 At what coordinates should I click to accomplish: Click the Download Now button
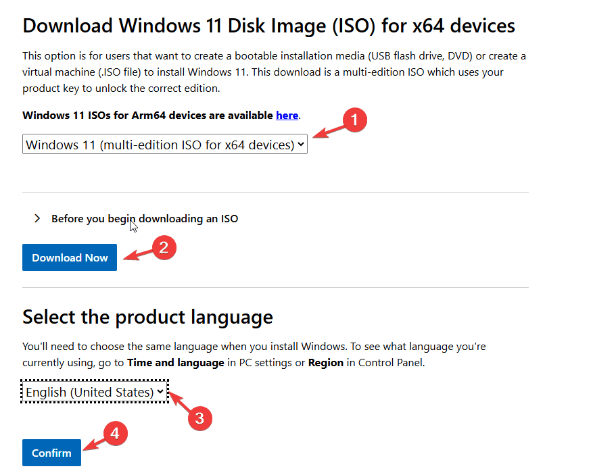point(70,257)
